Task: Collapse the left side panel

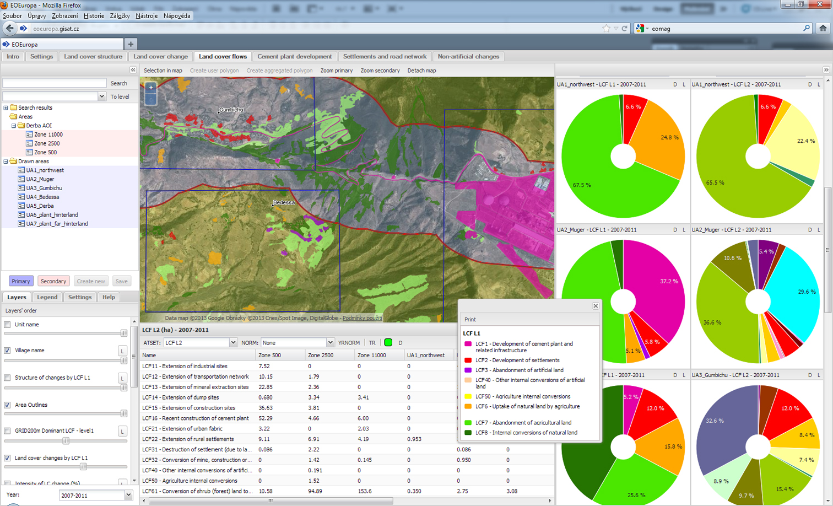Action: (133, 70)
